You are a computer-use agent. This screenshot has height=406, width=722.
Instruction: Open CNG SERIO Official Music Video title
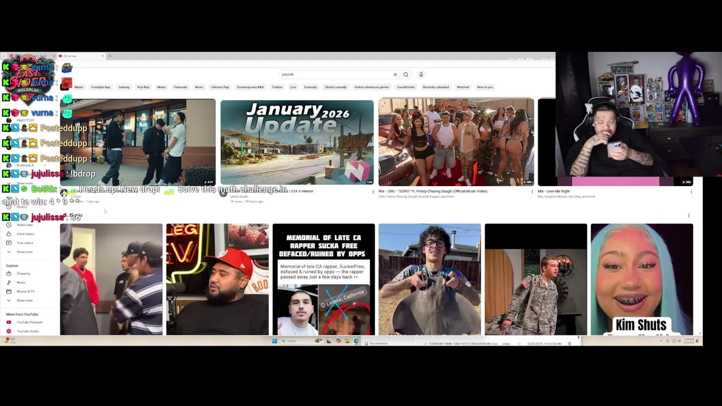click(433, 191)
